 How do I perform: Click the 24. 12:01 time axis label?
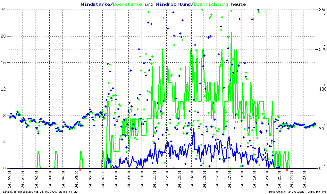coord(167,179)
